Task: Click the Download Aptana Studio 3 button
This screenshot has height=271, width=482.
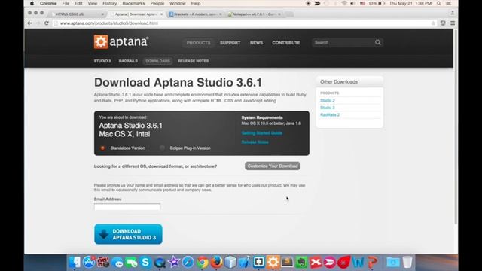Action: coord(128,234)
